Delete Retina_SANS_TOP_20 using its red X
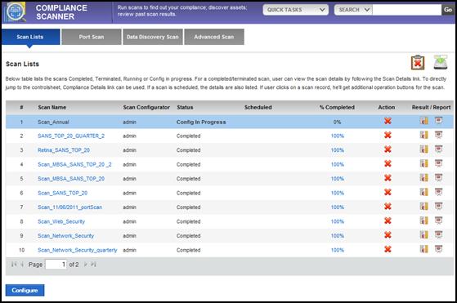Image resolution: width=457 pixels, height=303 pixels. pos(388,149)
